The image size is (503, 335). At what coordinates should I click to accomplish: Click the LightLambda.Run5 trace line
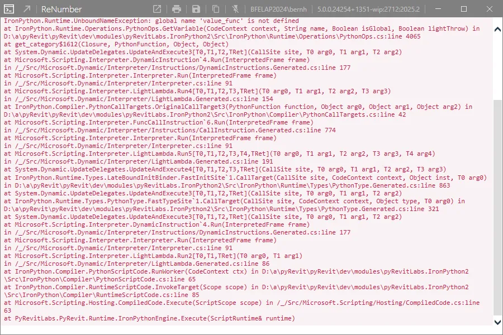(220, 154)
